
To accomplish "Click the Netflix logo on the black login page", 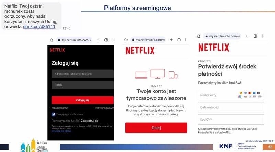I will [x=57, y=50].
